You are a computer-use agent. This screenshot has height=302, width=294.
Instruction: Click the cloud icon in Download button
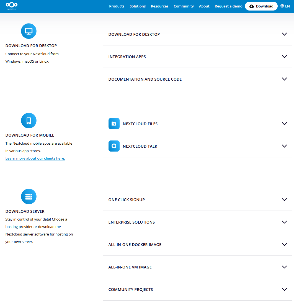click(251, 6)
